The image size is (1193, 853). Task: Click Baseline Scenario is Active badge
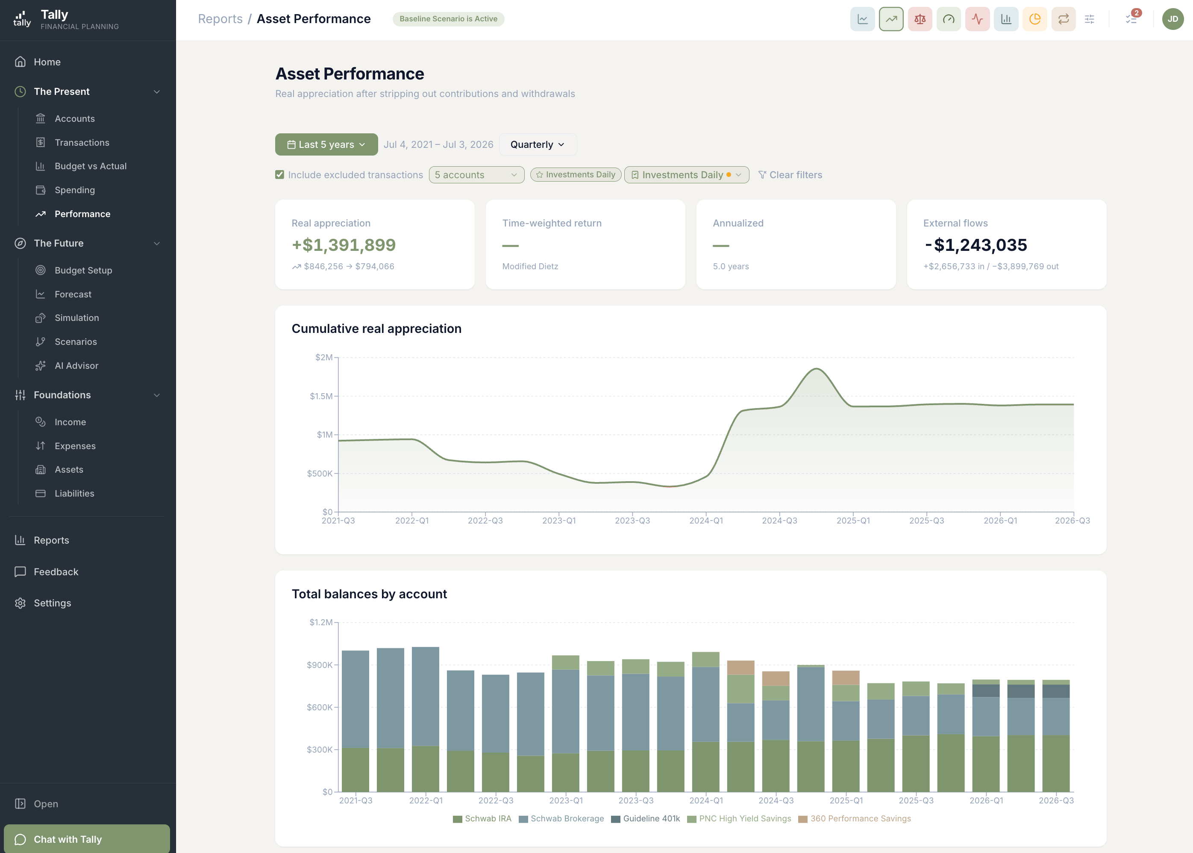click(x=448, y=19)
